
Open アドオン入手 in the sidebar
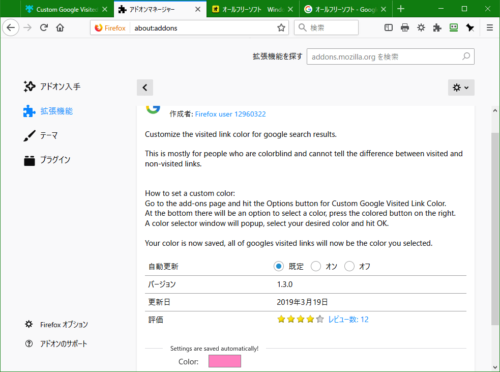(x=52, y=87)
